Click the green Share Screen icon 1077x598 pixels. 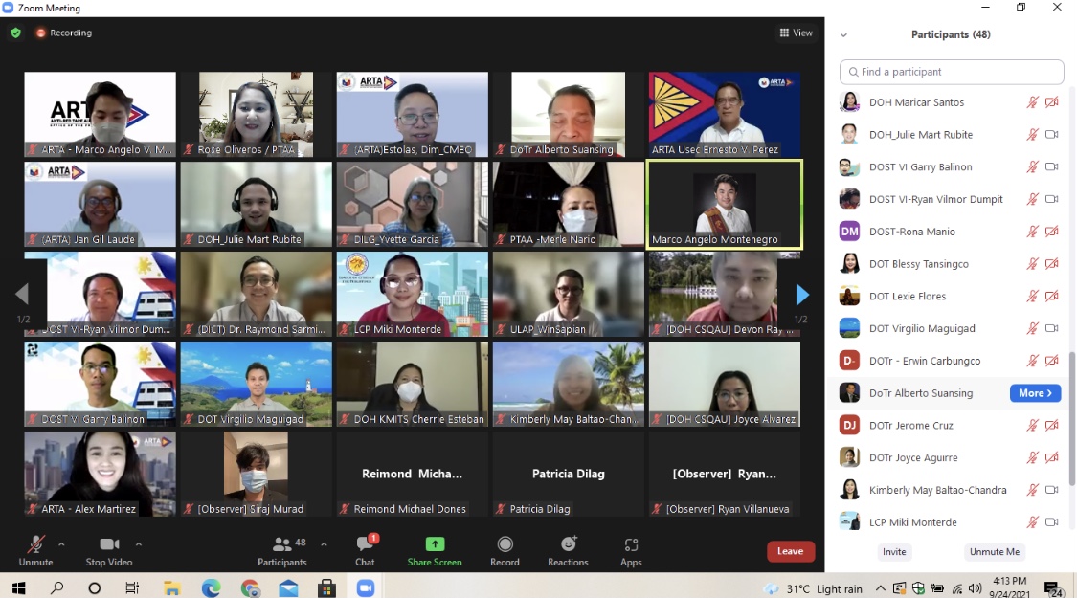click(x=435, y=543)
